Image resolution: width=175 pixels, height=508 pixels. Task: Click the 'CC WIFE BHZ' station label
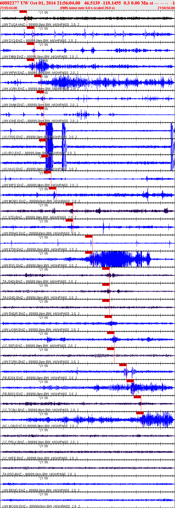(x=13, y=458)
